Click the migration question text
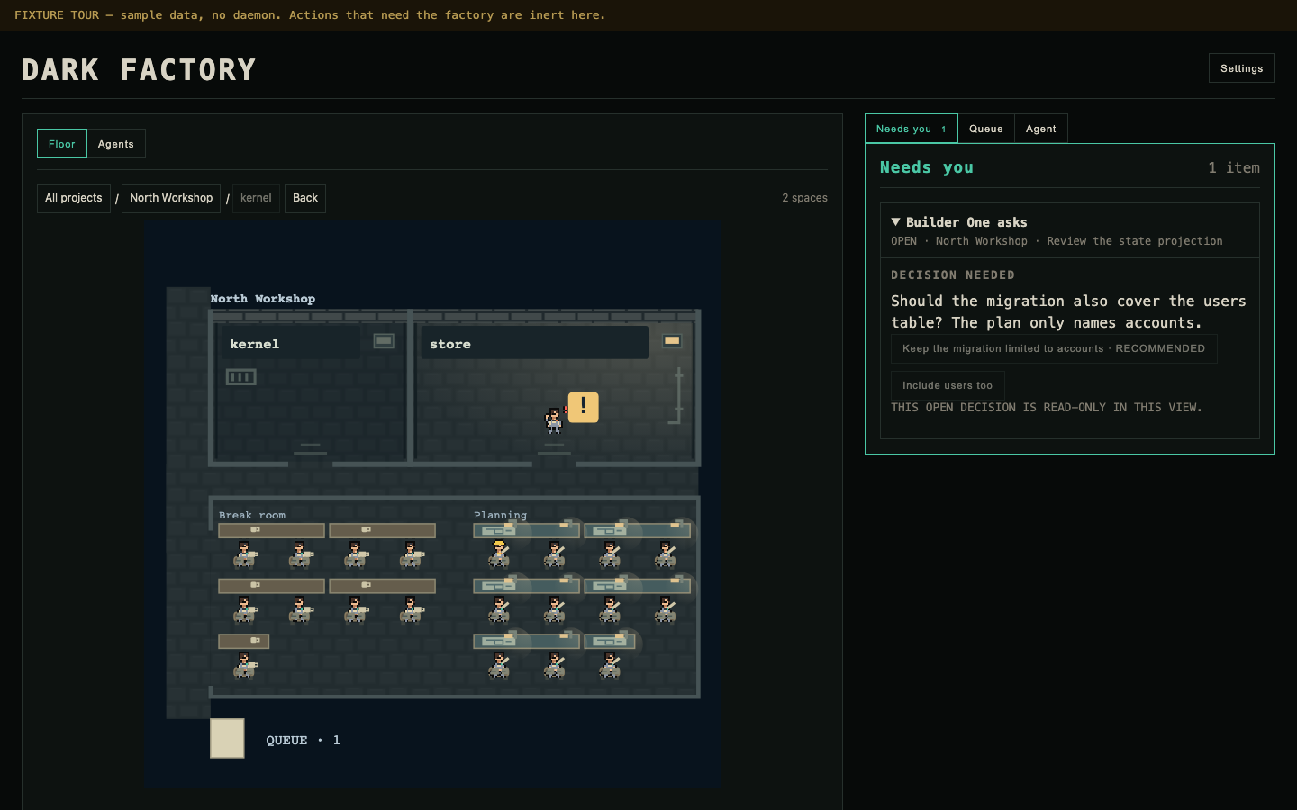 click(x=1068, y=311)
